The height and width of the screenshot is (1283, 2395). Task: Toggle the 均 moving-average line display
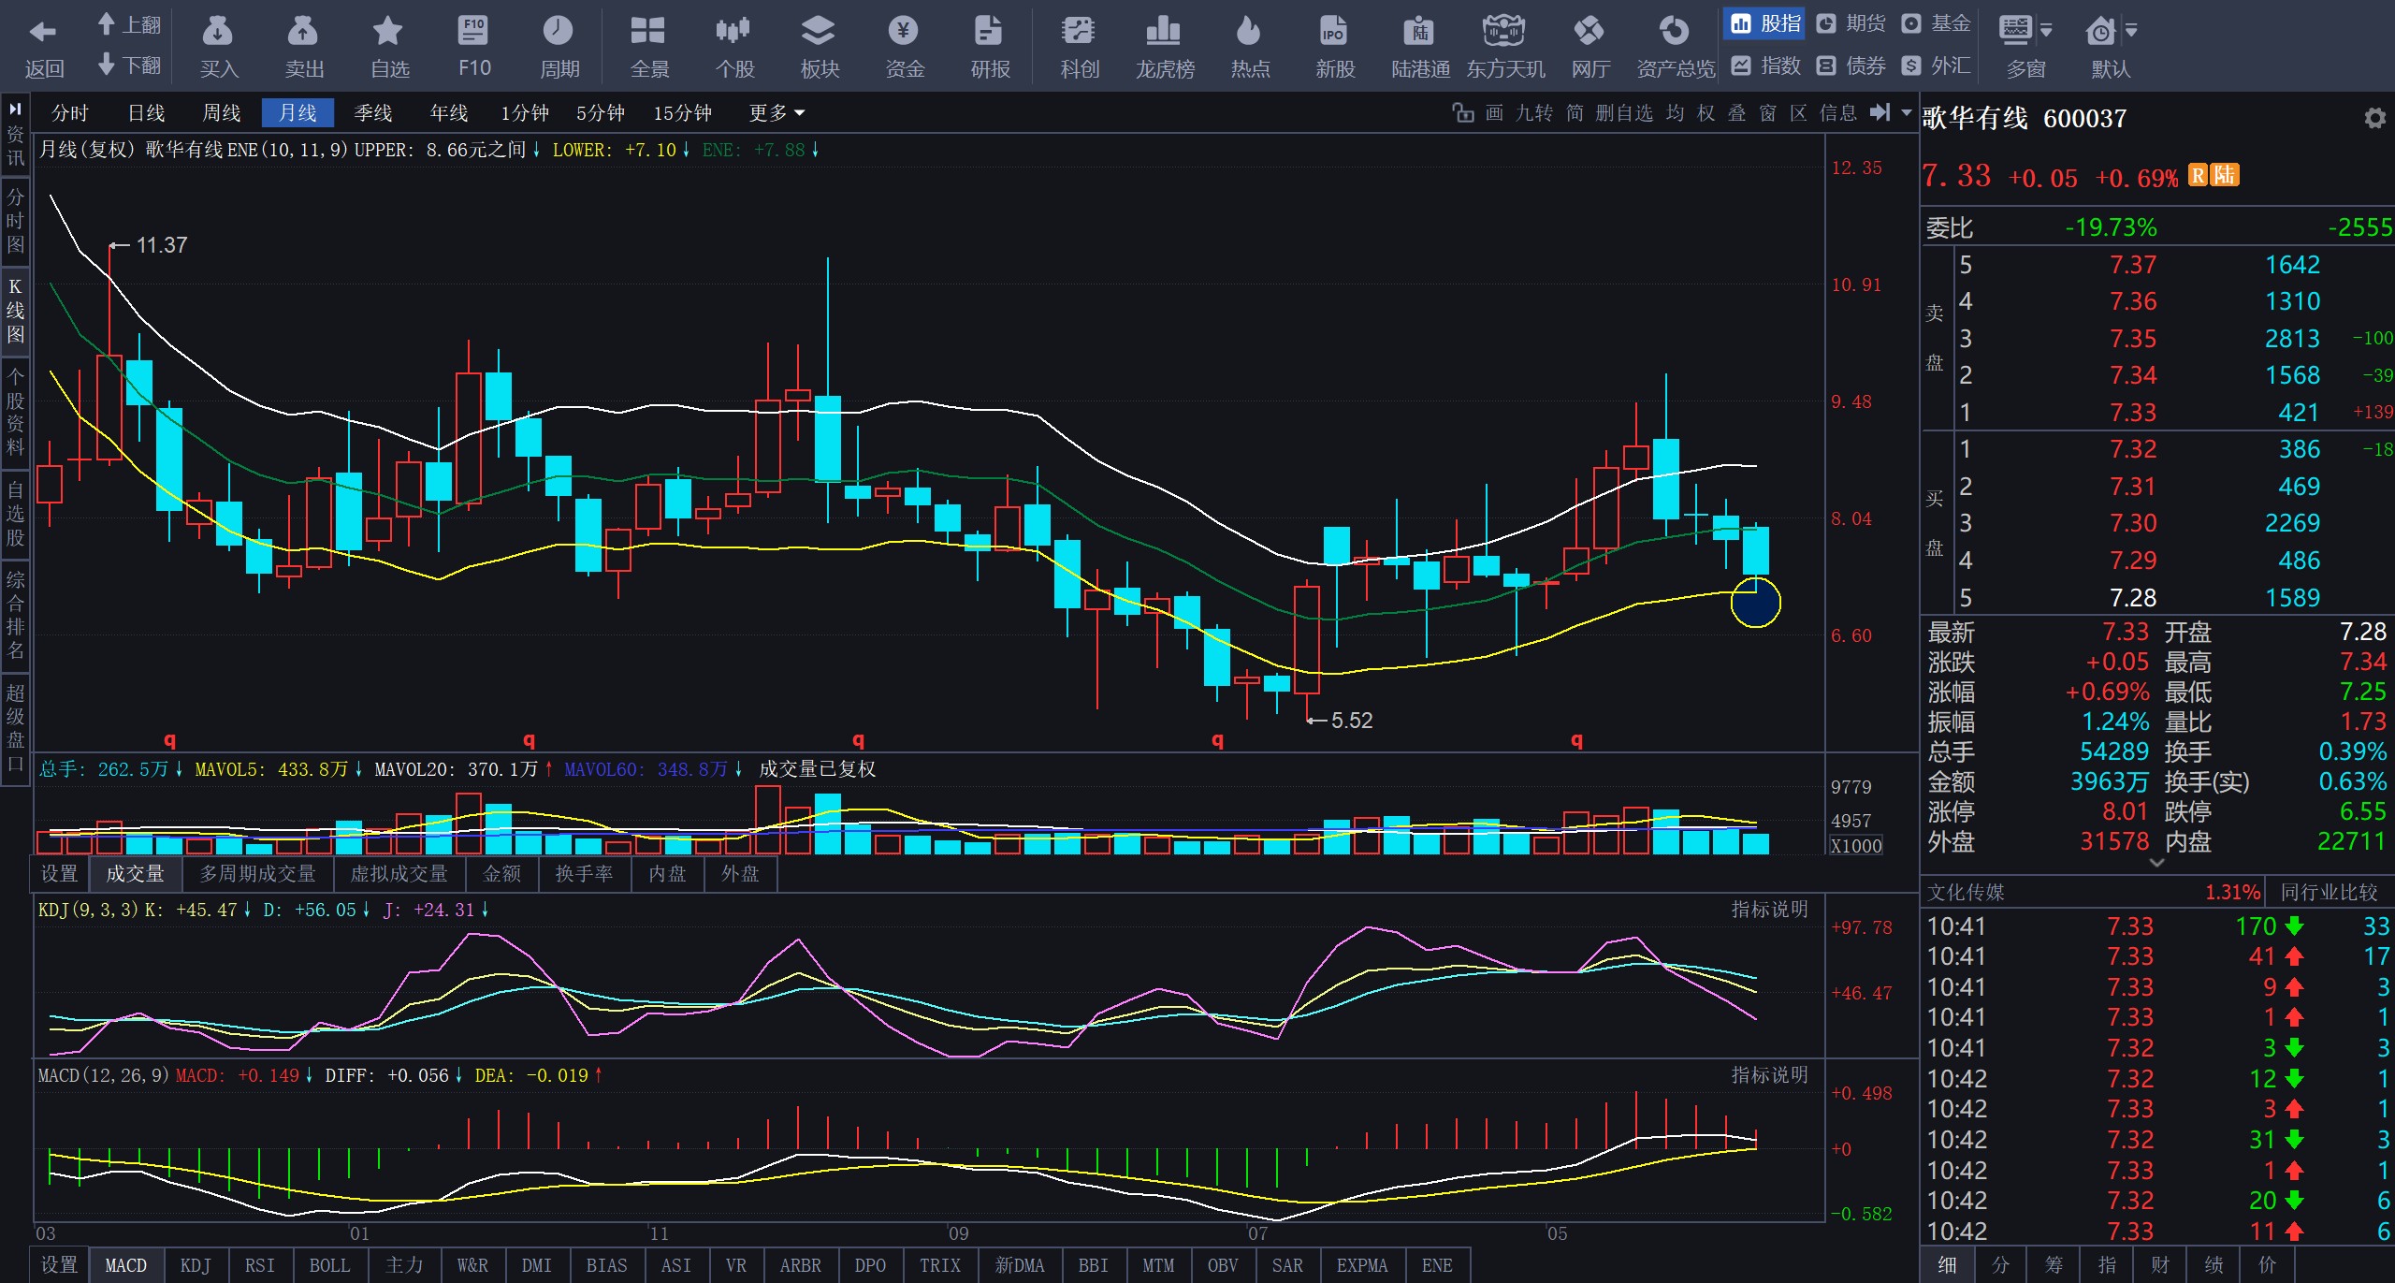coord(1675,113)
